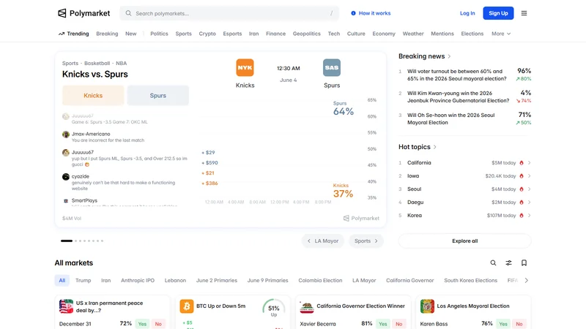This screenshot has height=329, width=586.
Task: Go to next Sports slide
Action: 366,241
